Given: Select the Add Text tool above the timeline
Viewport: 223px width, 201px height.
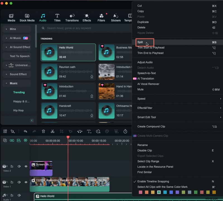Looking at the screenshot, I should [x=89, y=131].
